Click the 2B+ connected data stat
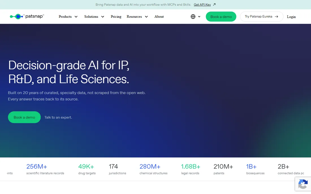 pyautogui.click(x=291, y=169)
